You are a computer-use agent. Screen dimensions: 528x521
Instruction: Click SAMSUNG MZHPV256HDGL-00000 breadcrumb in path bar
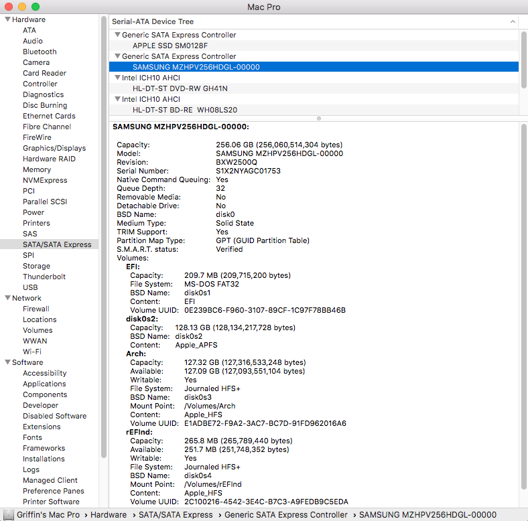click(427, 515)
